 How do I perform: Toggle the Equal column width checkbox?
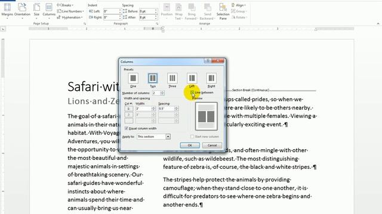[x=126, y=128]
